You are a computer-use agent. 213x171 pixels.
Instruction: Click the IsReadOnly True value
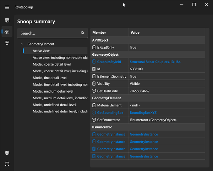pyautogui.click(x=133, y=48)
